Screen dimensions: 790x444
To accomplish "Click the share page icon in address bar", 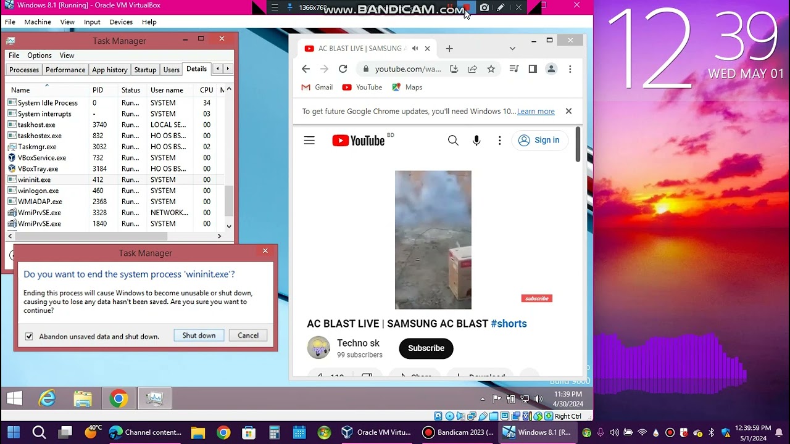I will 473,69.
